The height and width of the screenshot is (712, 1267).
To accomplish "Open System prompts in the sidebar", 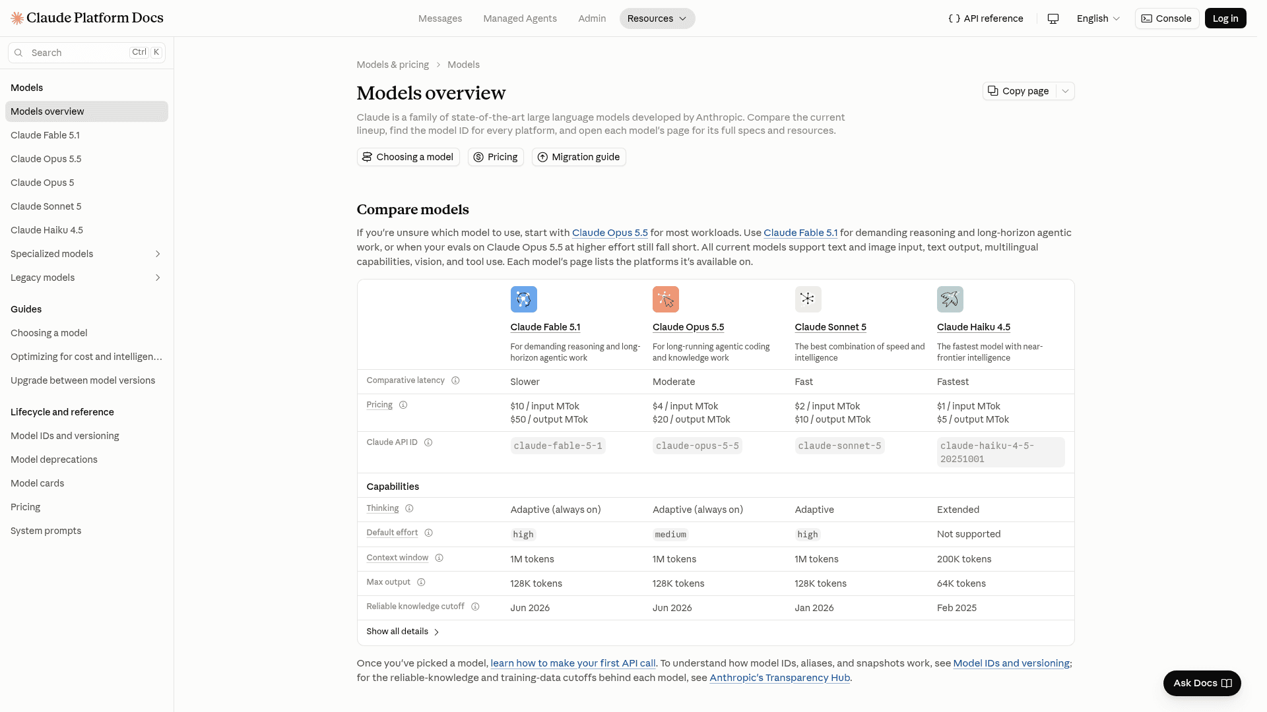I will pyautogui.click(x=86, y=531).
